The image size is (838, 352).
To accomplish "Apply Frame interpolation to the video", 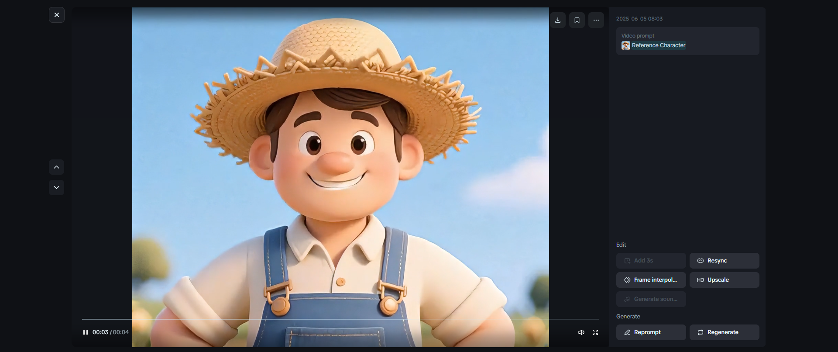I will pos(651,280).
